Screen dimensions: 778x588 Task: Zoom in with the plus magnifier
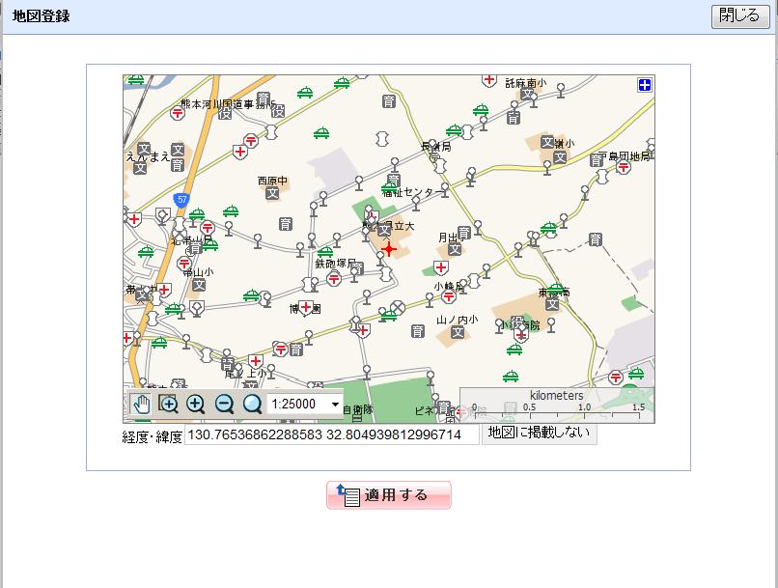(x=196, y=404)
